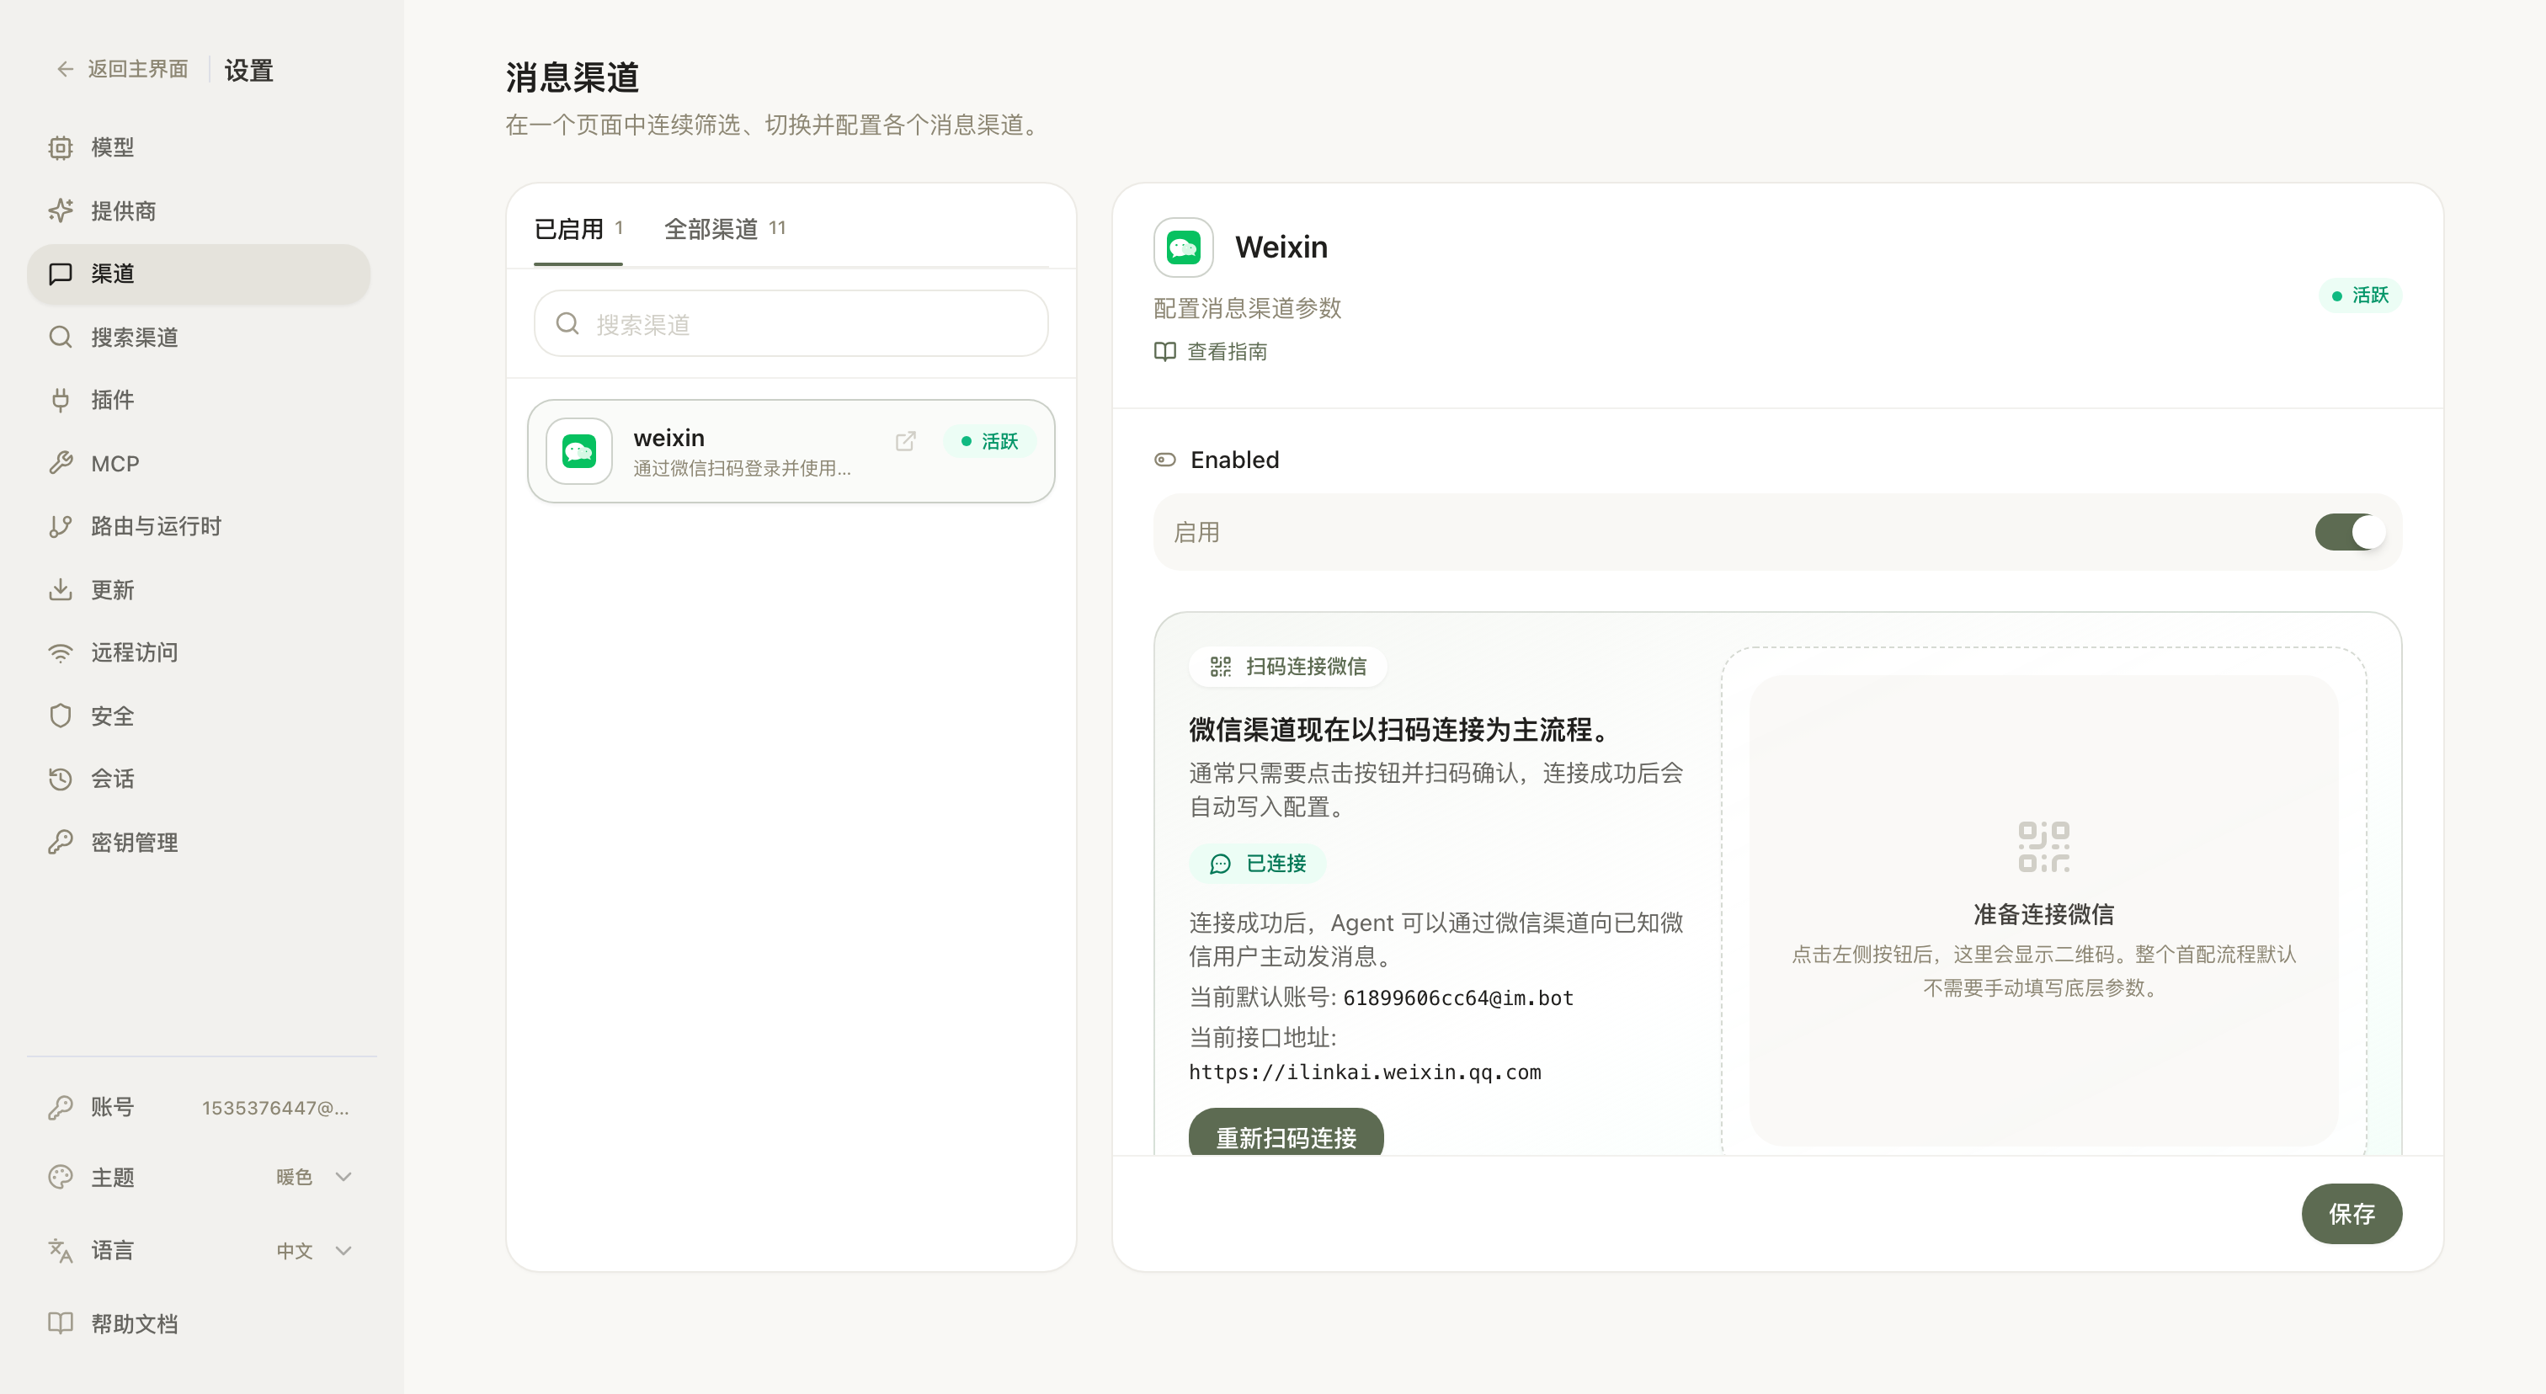Click the MCP wrench icon in sidebar
The width and height of the screenshot is (2546, 1394).
coord(61,462)
